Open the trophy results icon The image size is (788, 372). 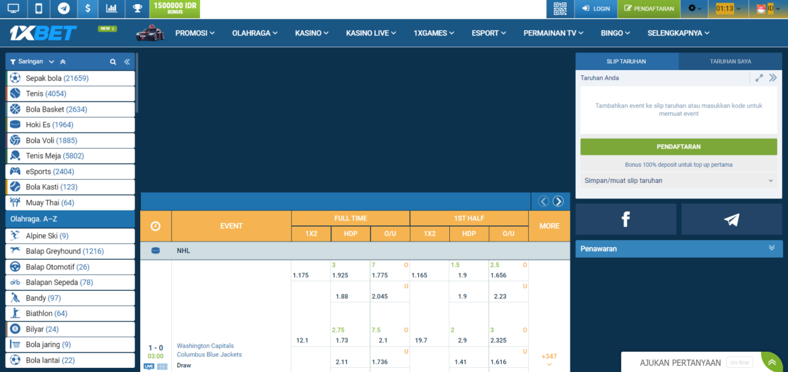pos(137,9)
